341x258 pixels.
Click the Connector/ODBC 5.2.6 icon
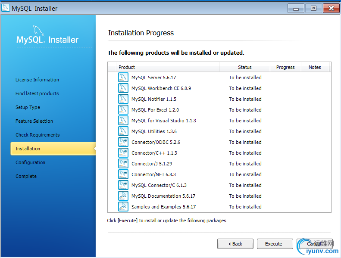[123, 142]
